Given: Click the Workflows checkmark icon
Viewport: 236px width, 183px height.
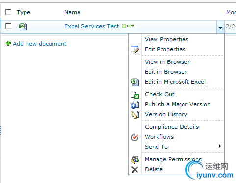Looking at the screenshot, I should pos(135,137).
